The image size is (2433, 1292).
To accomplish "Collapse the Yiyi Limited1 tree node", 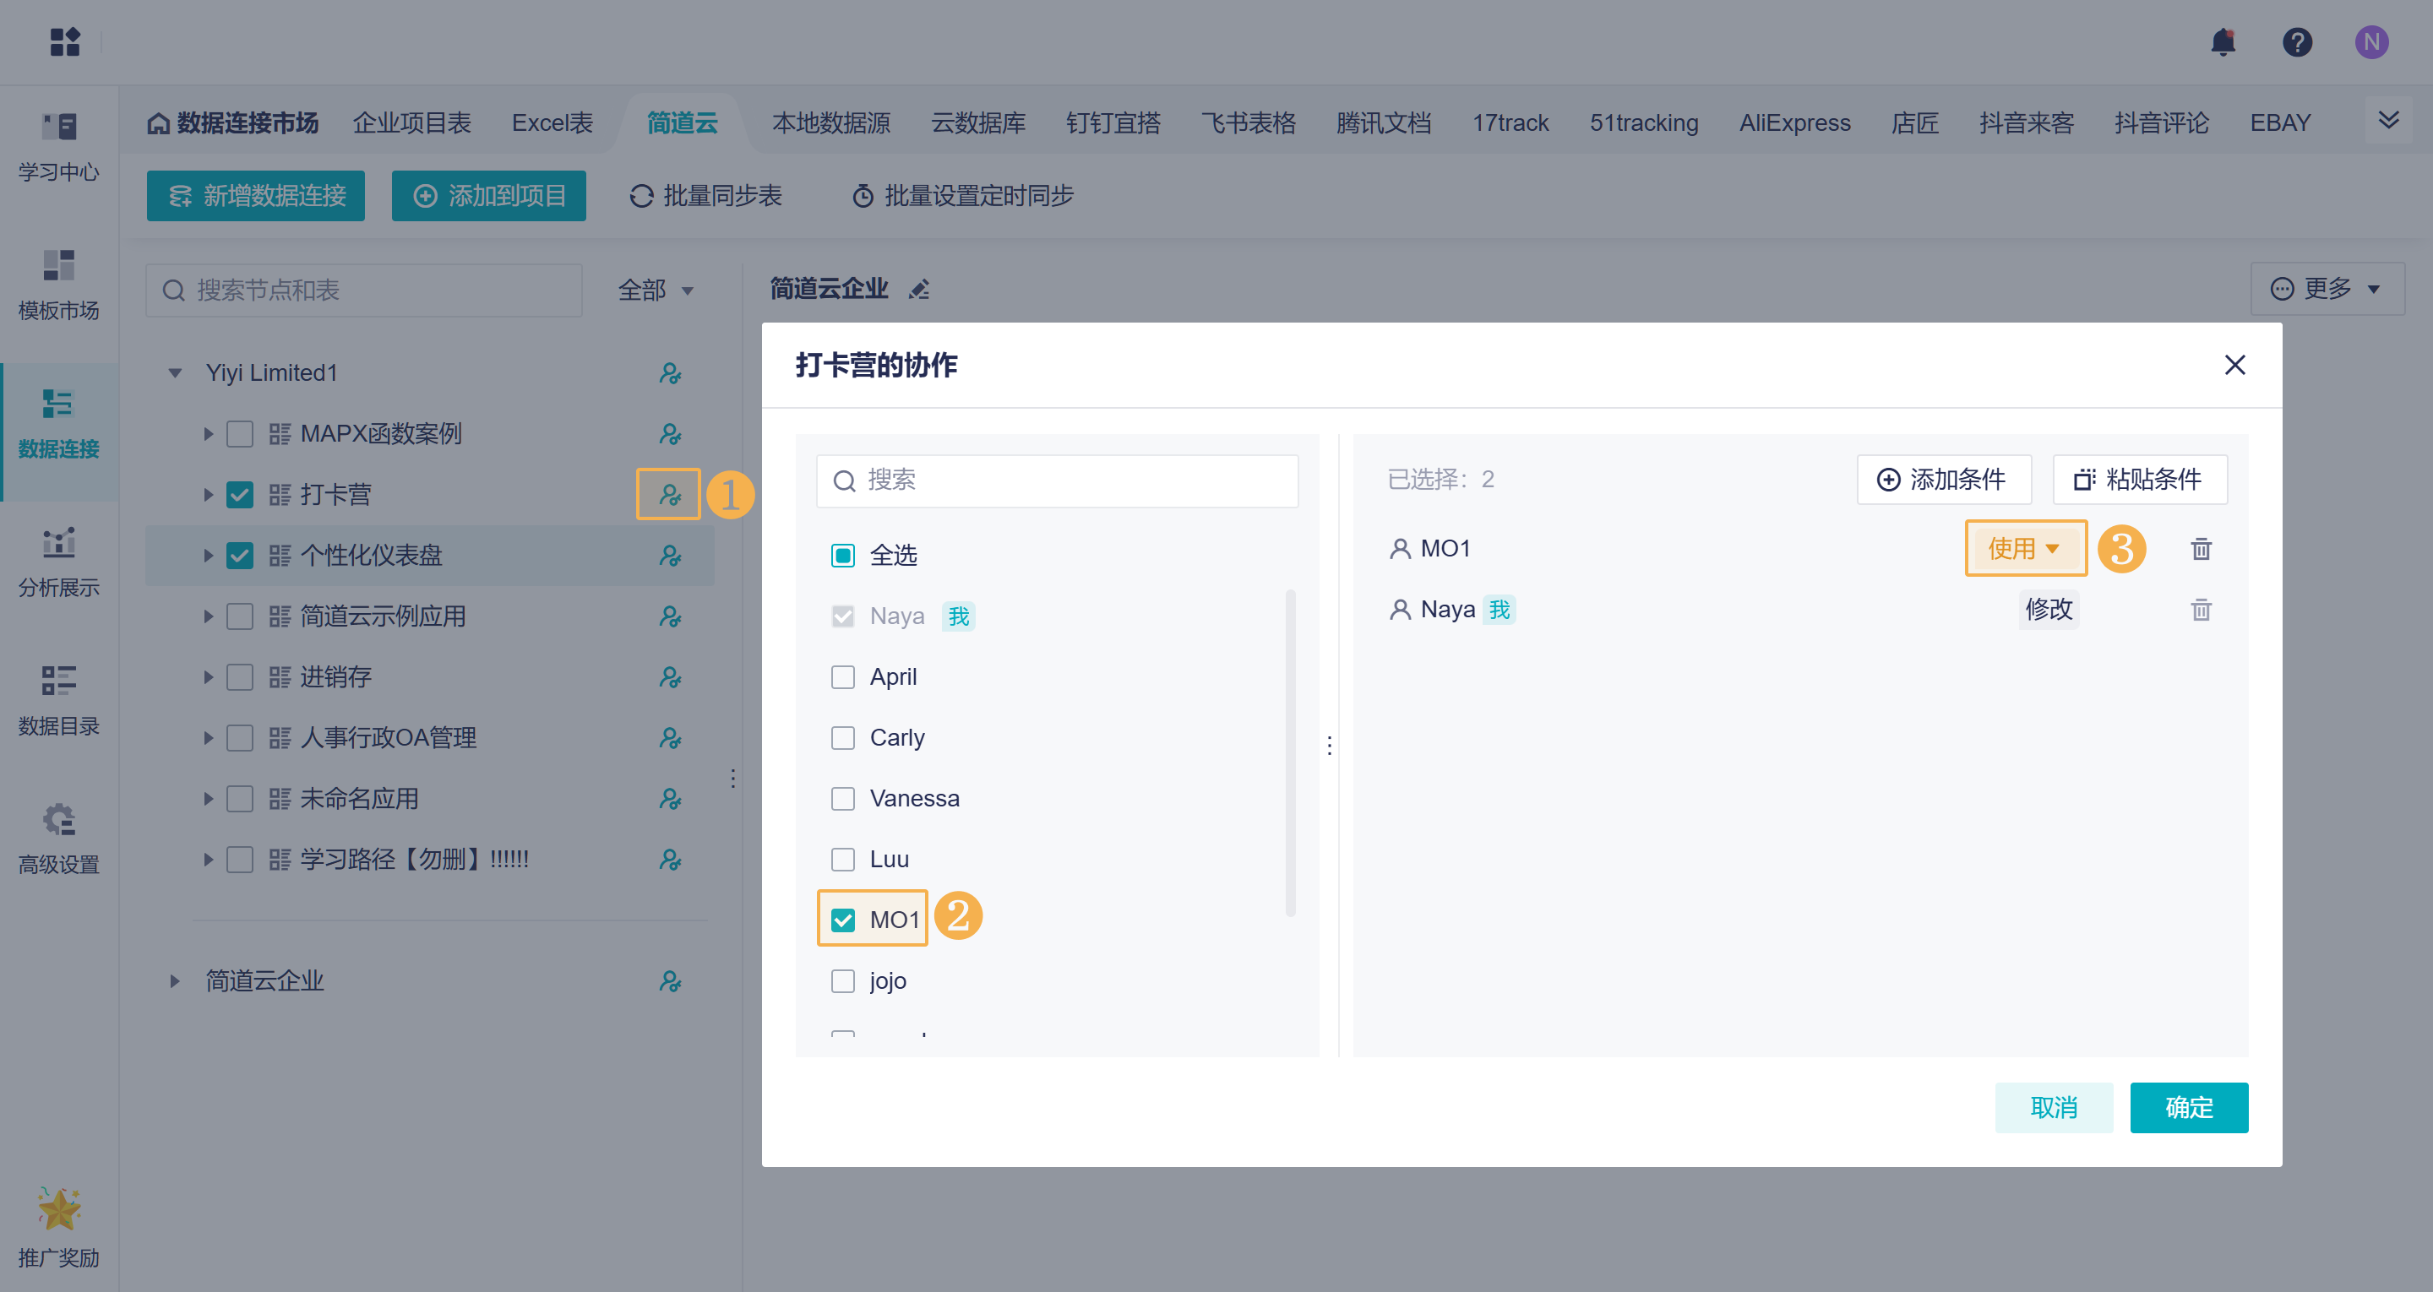I will click(175, 373).
